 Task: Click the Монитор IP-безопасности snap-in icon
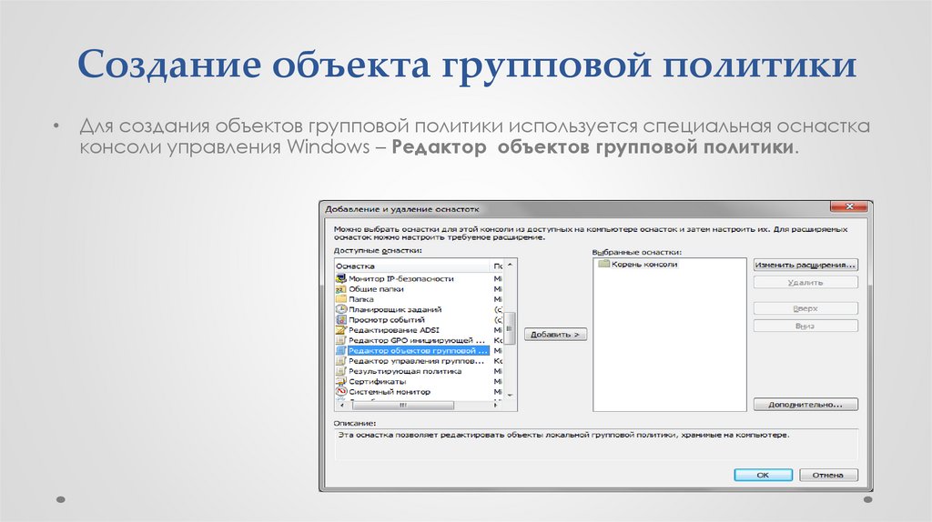coord(341,278)
